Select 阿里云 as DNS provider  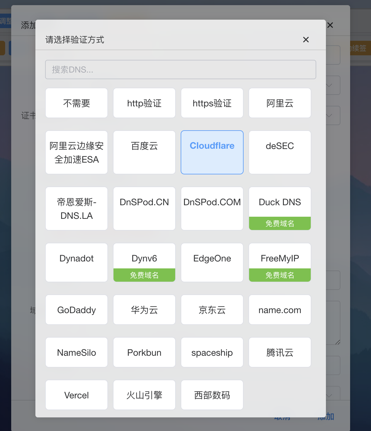pos(280,103)
